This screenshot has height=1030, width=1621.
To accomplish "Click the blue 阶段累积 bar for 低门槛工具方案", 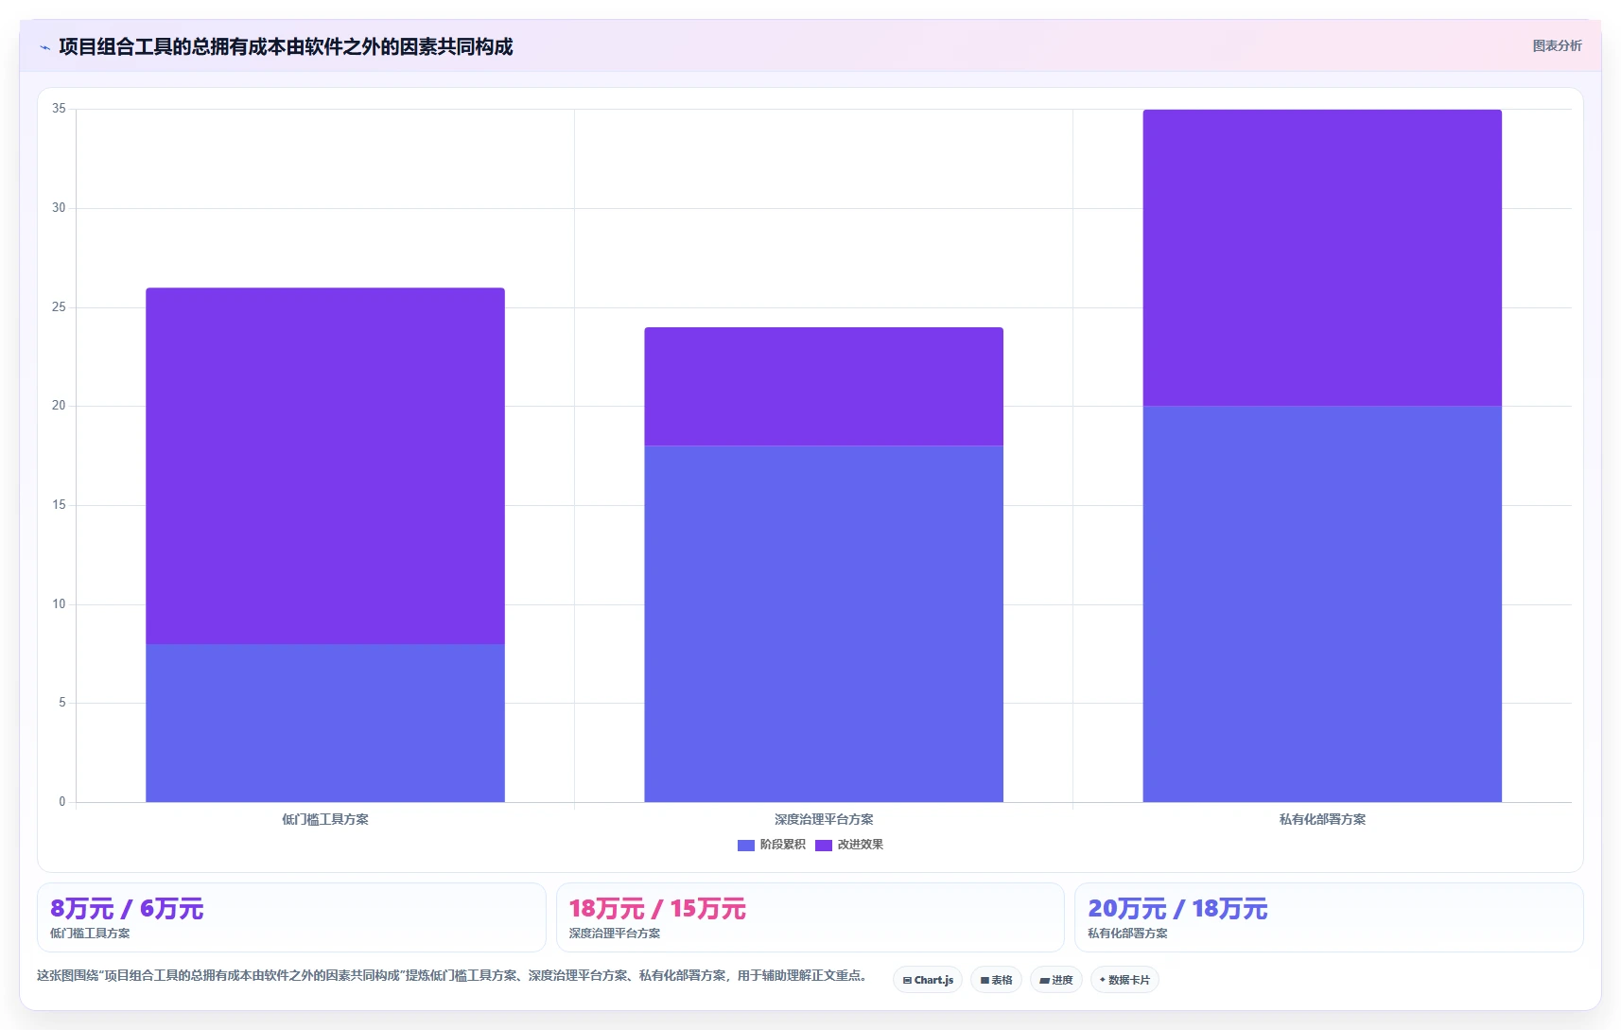I will click(325, 723).
